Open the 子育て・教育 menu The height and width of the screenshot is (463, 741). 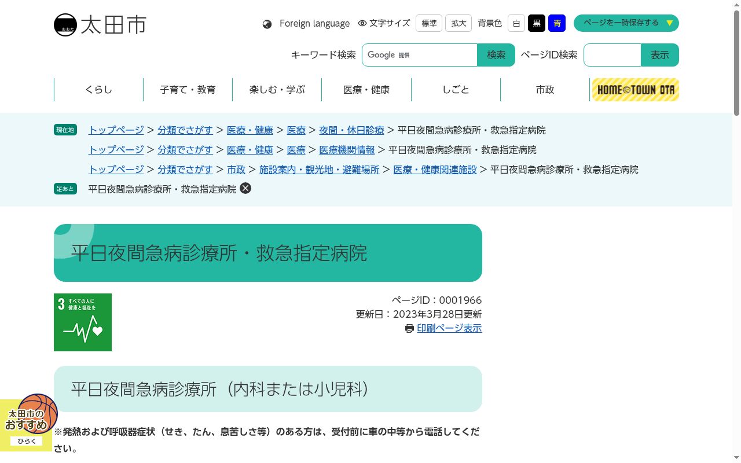coord(188,90)
